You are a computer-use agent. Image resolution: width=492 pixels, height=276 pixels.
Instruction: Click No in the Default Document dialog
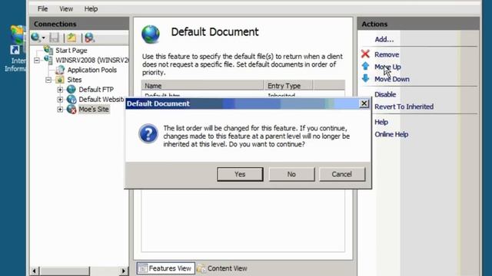[x=291, y=174]
